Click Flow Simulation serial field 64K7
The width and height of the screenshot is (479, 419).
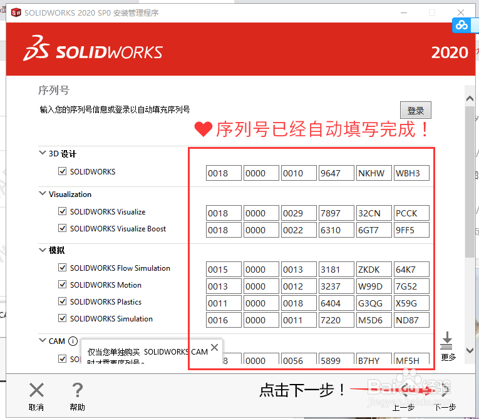coord(411,270)
